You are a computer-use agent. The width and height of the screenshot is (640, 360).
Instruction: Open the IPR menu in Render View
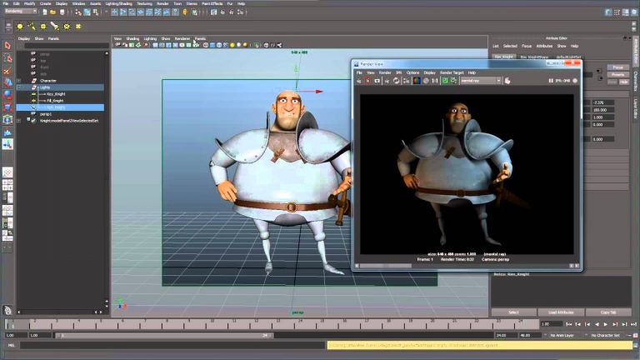point(399,72)
